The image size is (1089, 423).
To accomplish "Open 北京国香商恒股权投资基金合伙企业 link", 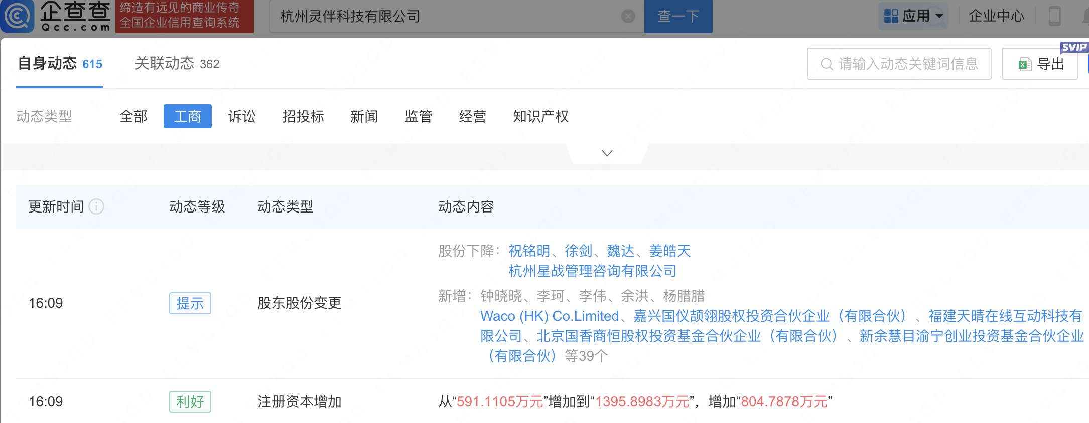I will pos(688,336).
